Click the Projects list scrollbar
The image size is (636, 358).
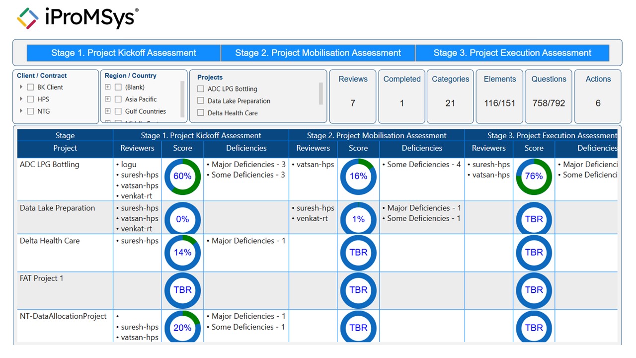tap(321, 93)
